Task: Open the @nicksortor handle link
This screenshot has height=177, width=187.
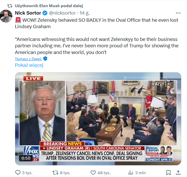Action: click(62, 13)
